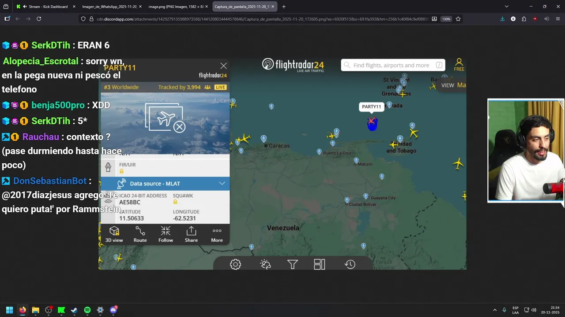The height and width of the screenshot is (317, 565).
Task: Click the Ciudad Bolivar airport pin
Action: pos(347,201)
